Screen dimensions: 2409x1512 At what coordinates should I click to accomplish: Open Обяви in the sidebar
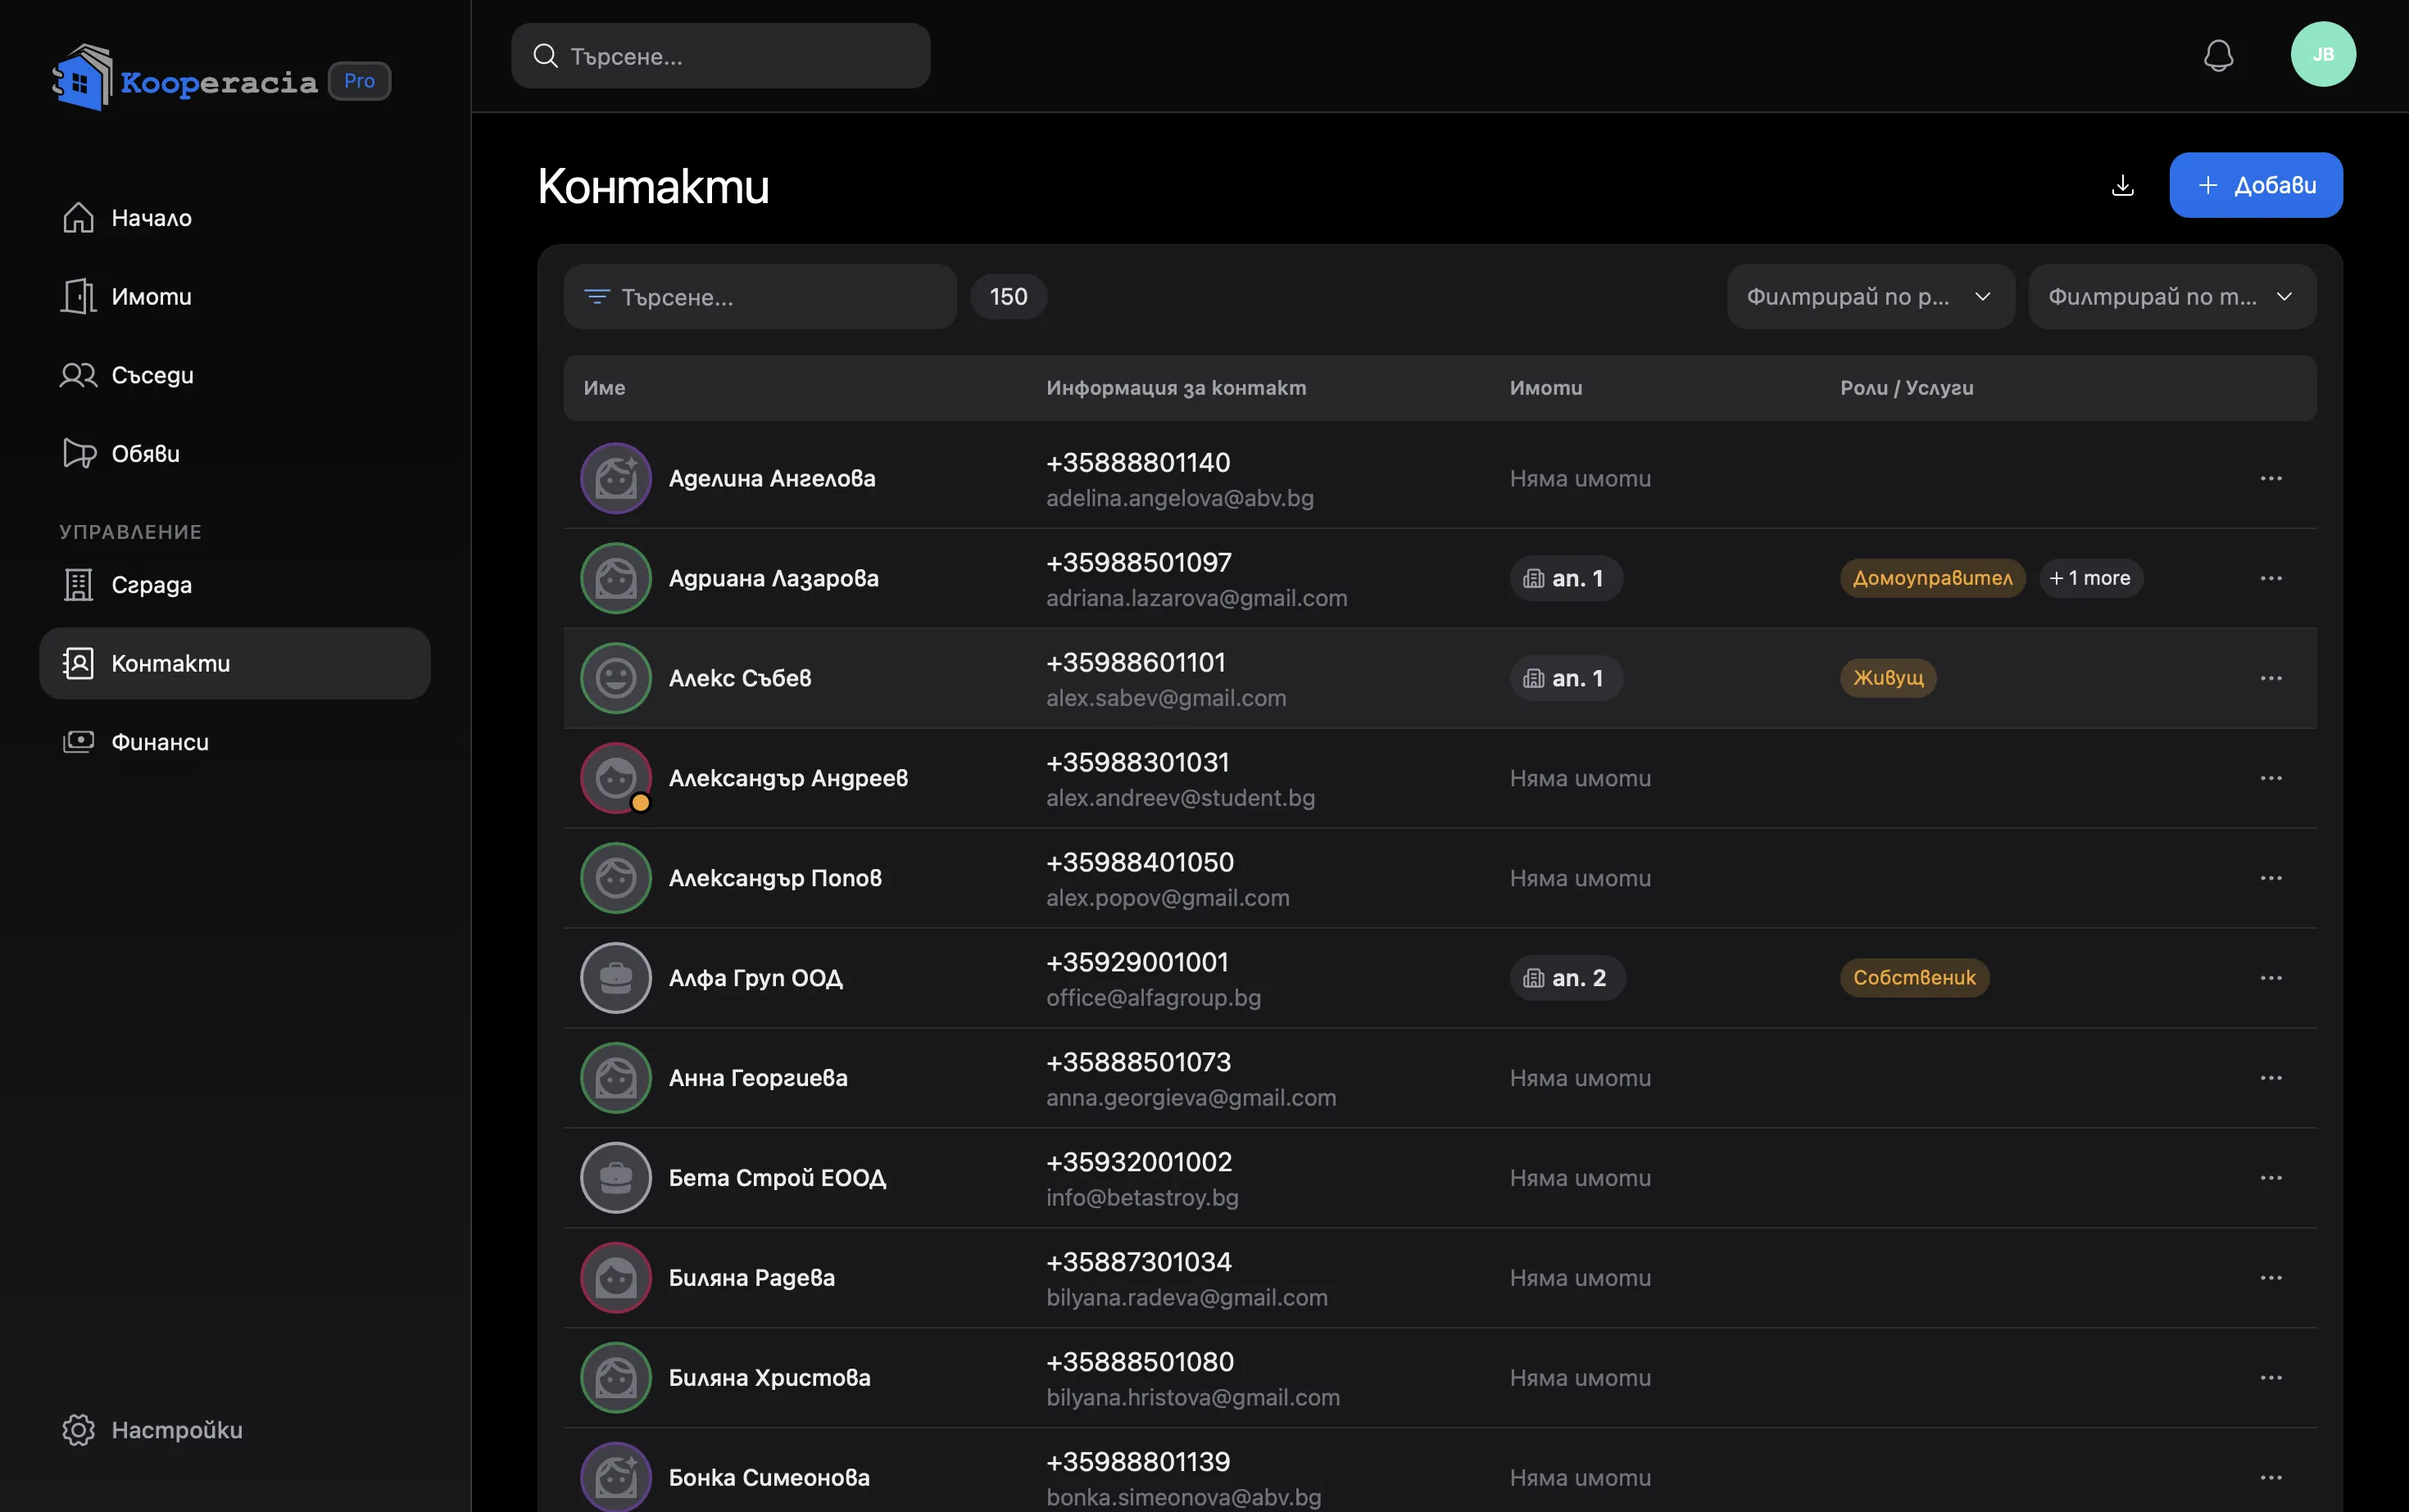(234, 454)
